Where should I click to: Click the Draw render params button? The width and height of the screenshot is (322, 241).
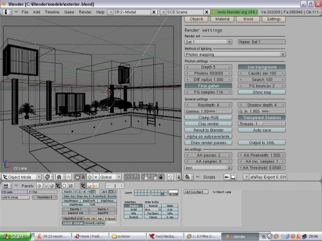point(208,143)
